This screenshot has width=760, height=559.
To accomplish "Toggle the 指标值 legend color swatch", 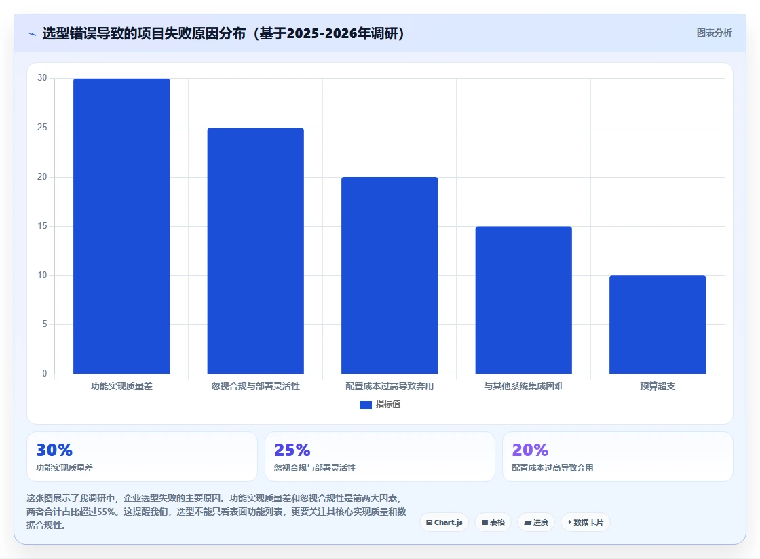I will click(366, 404).
